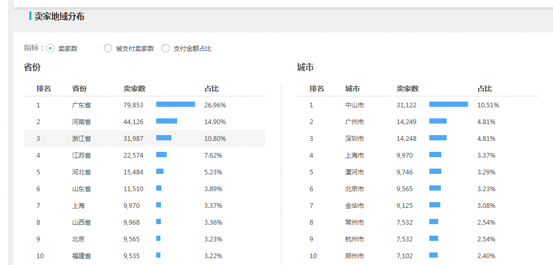Click the 14.90% share value
This screenshot has height=265, width=553.
point(215,122)
